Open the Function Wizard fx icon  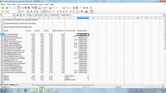[x=18, y=15]
